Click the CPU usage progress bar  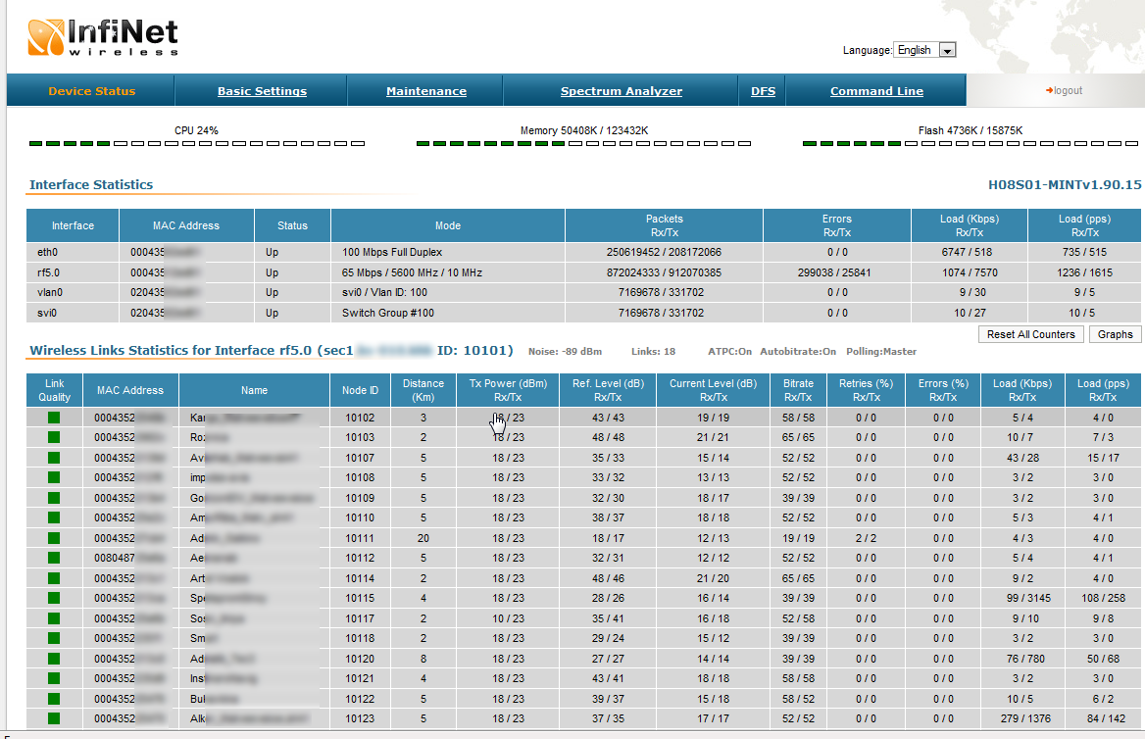(196, 144)
